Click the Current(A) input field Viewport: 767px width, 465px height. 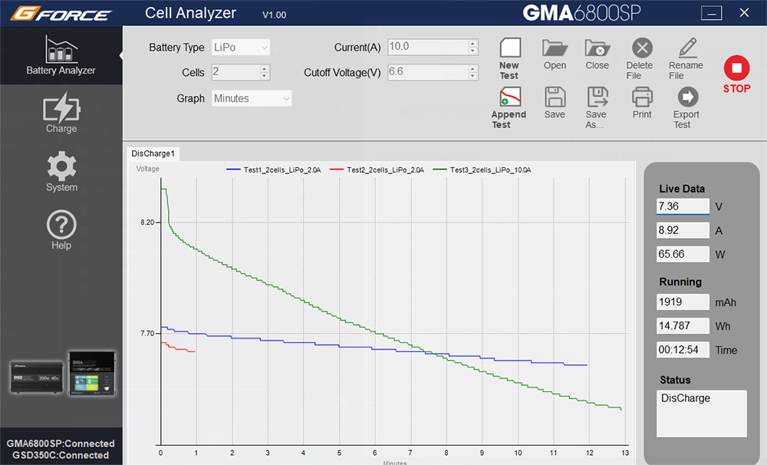pos(428,47)
